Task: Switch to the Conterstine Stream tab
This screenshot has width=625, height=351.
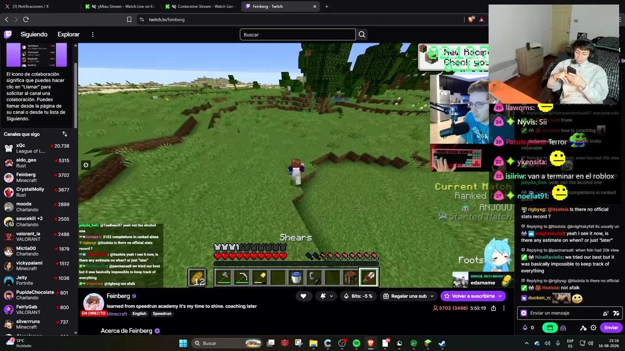Action: [200, 6]
